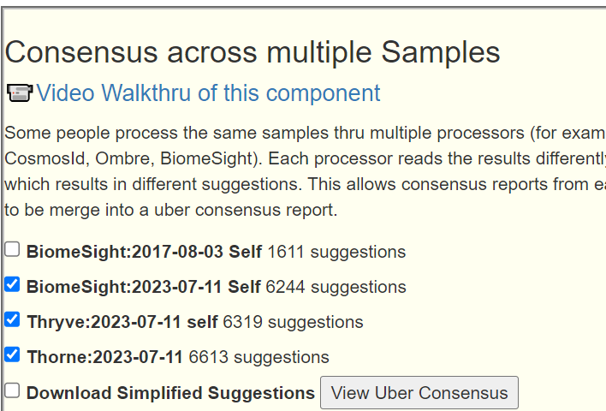The width and height of the screenshot is (606, 411).
Task: Click the Thryve:2023-07-11 self label text
Action: click(x=122, y=322)
